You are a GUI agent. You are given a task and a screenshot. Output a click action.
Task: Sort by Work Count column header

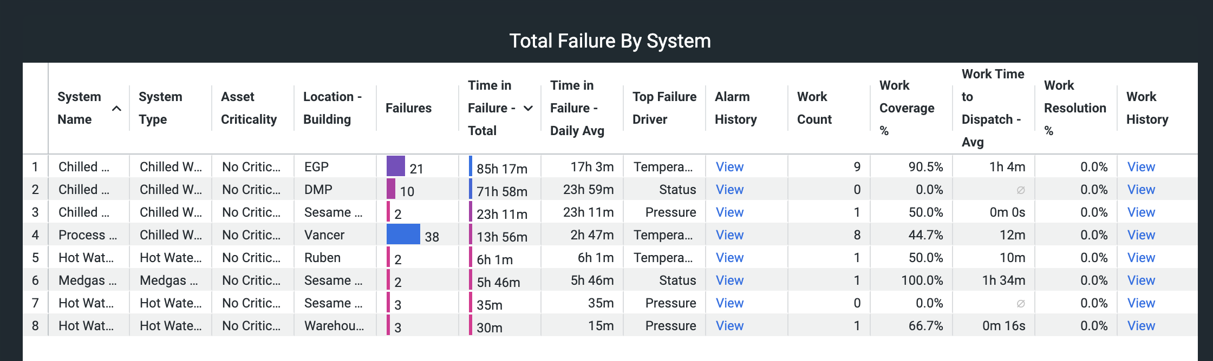[814, 108]
